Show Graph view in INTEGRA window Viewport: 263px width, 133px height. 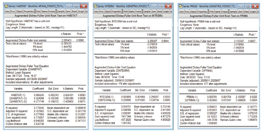coord(166,12)
